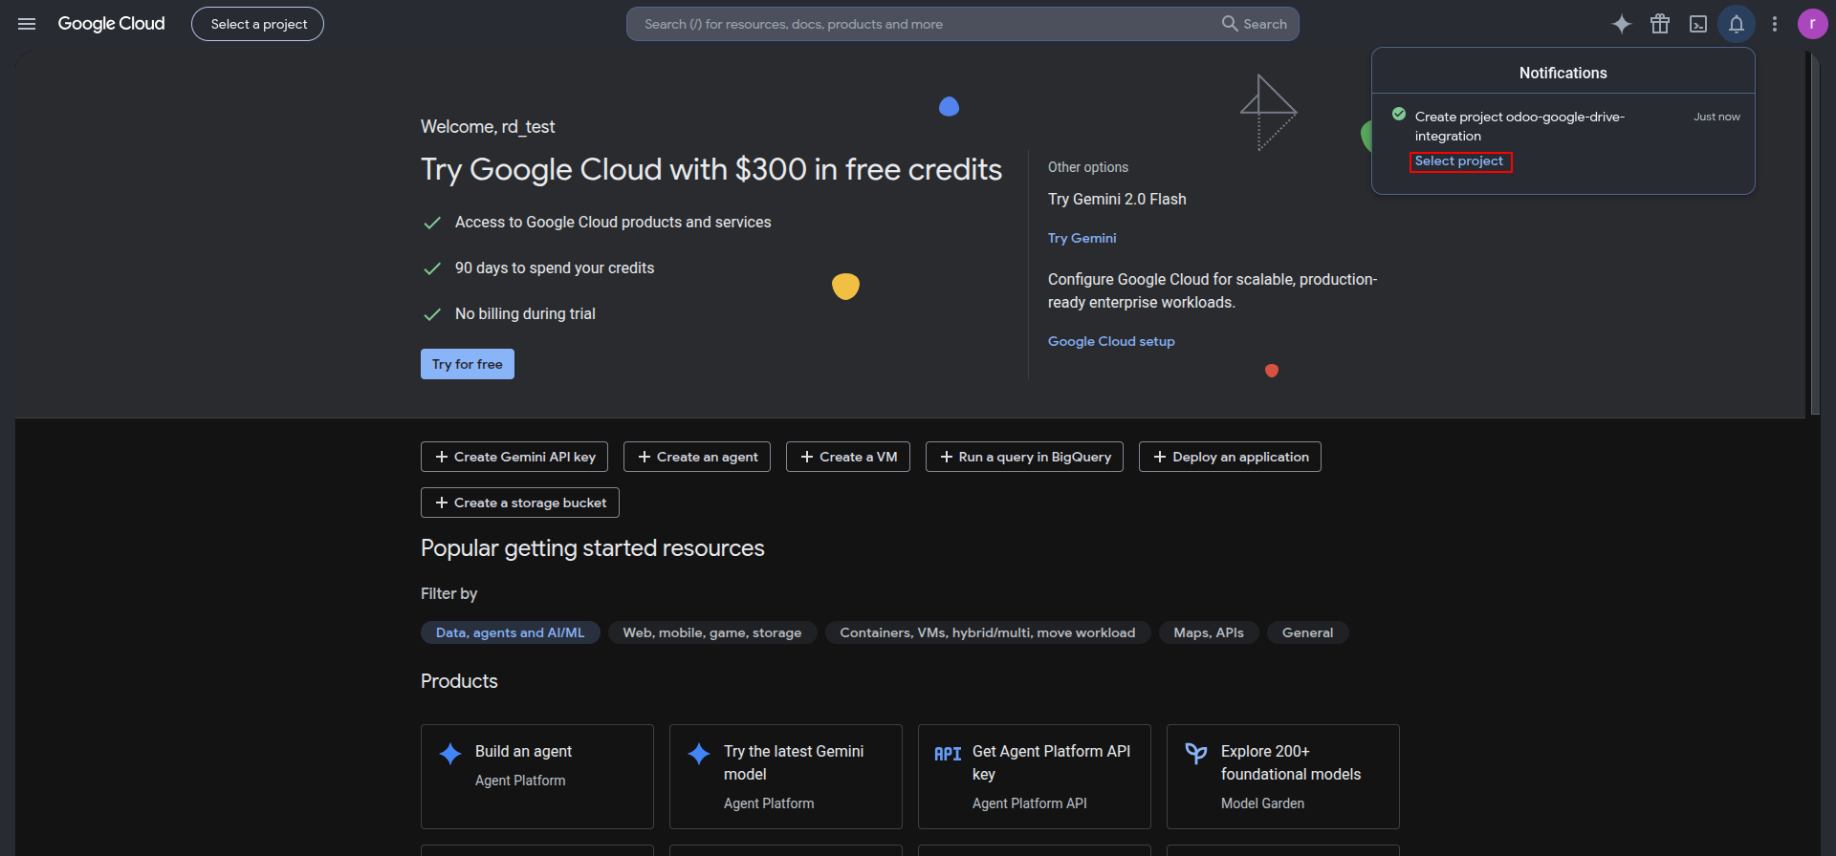Click Create Gemini API key

pyautogui.click(x=514, y=457)
